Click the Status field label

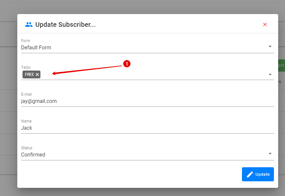tap(27, 148)
